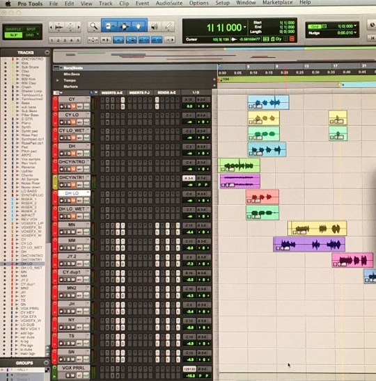Expand the Tempo ruler triangle
The height and width of the screenshot is (381, 376).
click(x=57, y=80)
